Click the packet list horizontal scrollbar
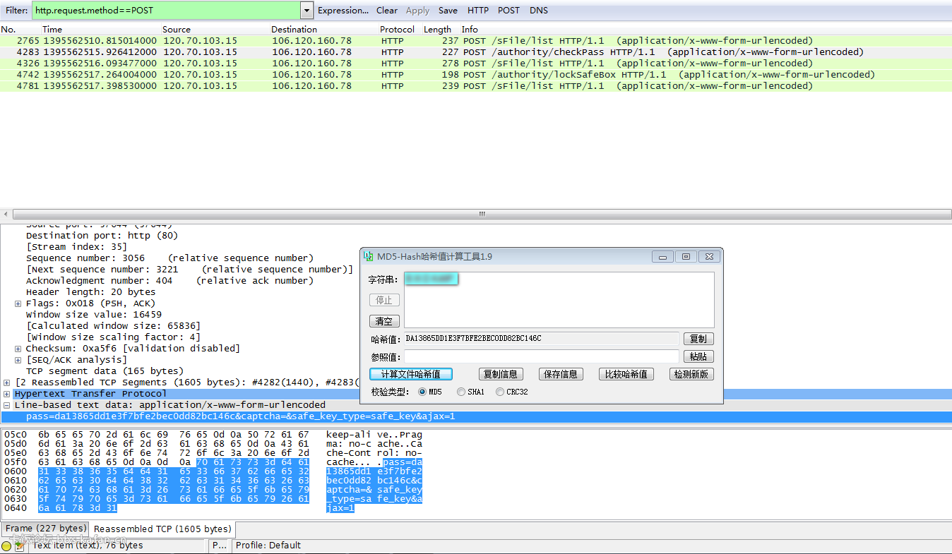The width and height of the screenshot is (952, 554). tap(482, 214)
